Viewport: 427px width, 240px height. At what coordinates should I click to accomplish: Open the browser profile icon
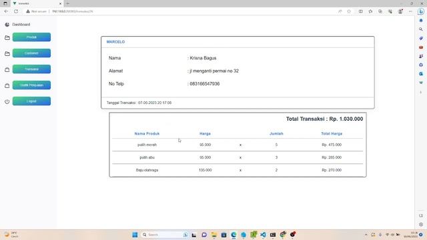[x=400, y=11]
